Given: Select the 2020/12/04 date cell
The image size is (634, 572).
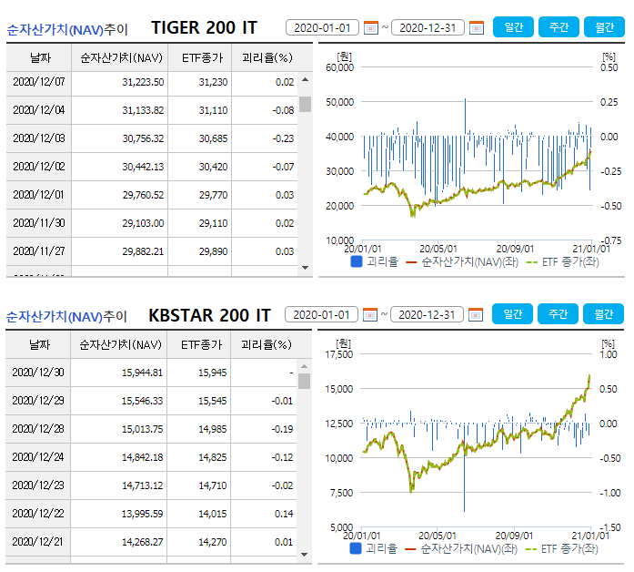Looking at the screenshot, I should tap(39, 110).
